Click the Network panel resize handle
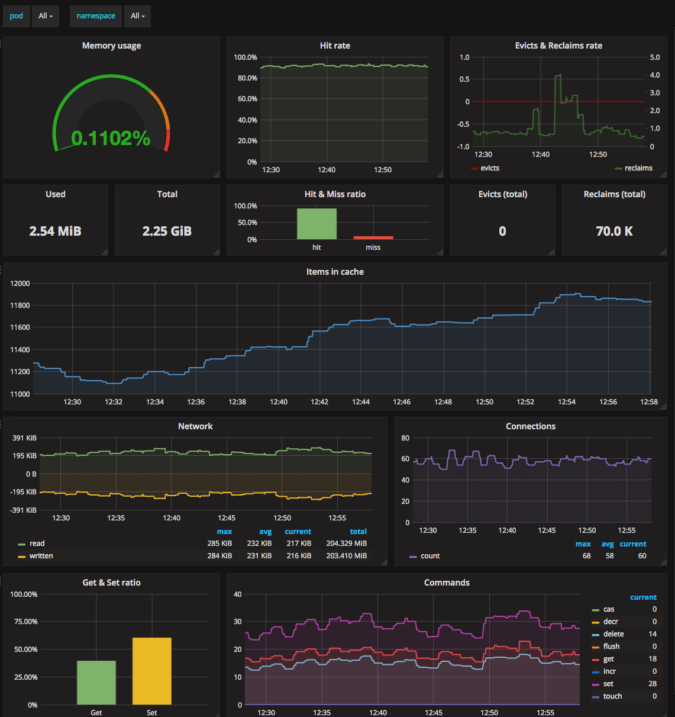Screen dimensions: 675x717 pyautogui.click(x=384, y=562)
